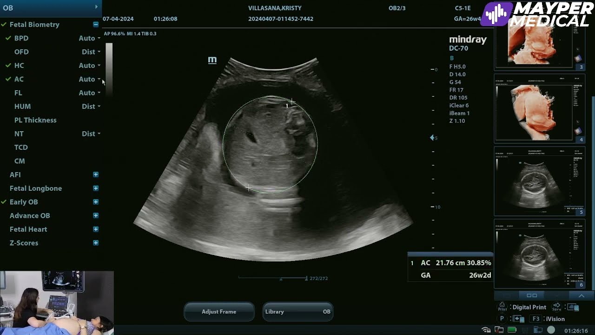Click the F3 key icon
The width and height of the screenshot is (595, 335).
click(536, 319)
